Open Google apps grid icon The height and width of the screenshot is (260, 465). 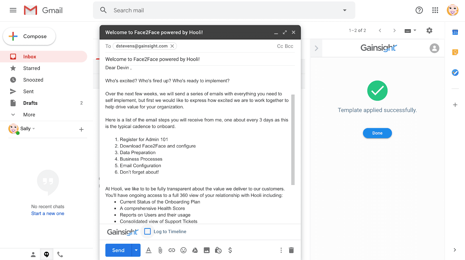click(435, 10)
